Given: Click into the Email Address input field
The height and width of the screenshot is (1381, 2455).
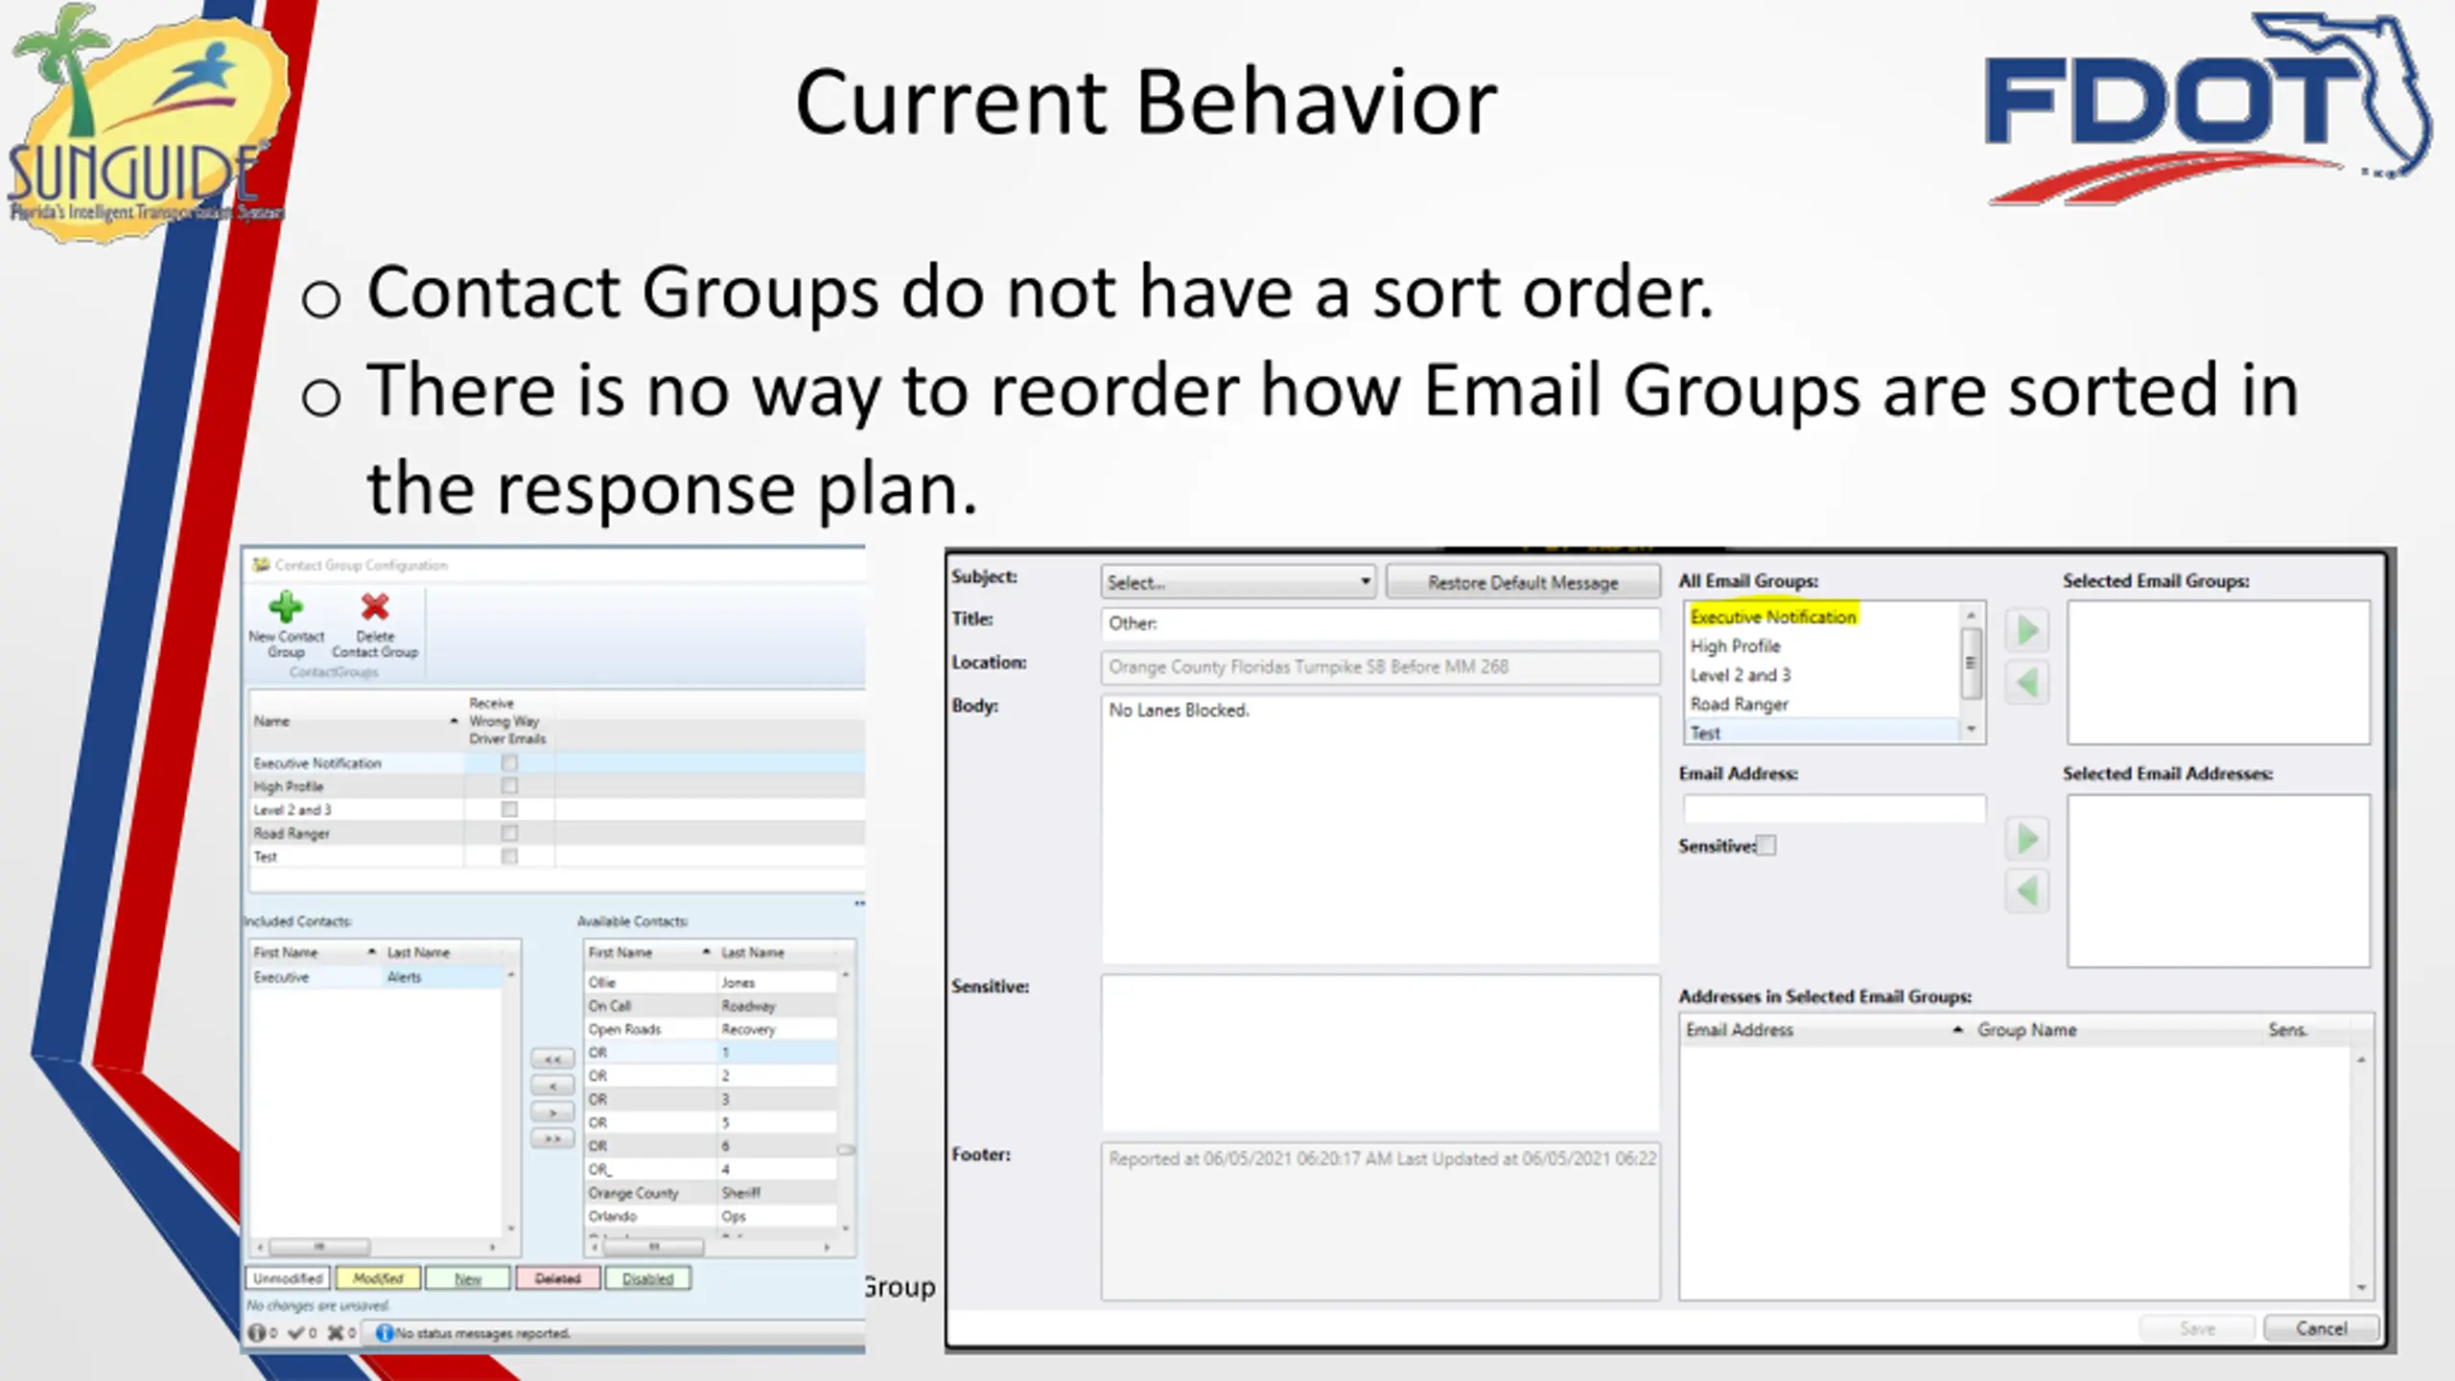Looking at the screenshot, I should (x=1834, y=808).
